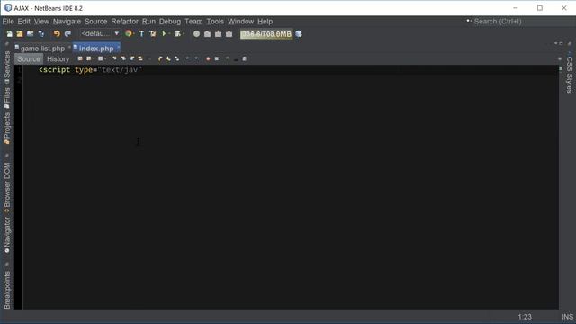Click the New File toolbar icon
576x324 pixels.
tap(10, 34)
